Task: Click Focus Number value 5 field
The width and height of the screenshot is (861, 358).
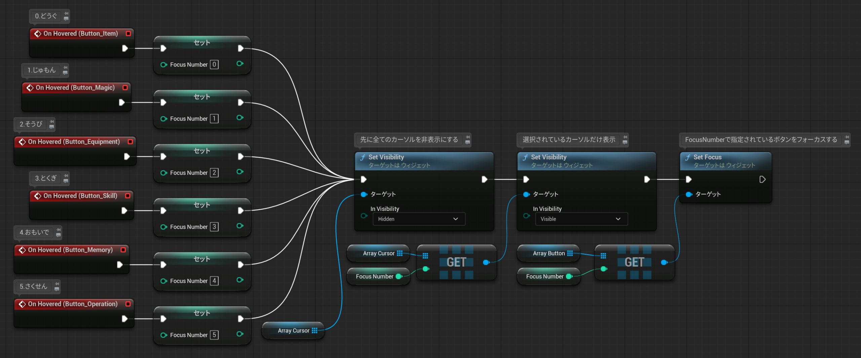Action: pos(214,335)
